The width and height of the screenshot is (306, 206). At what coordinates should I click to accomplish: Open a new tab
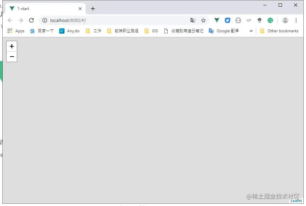click(93, 9)
